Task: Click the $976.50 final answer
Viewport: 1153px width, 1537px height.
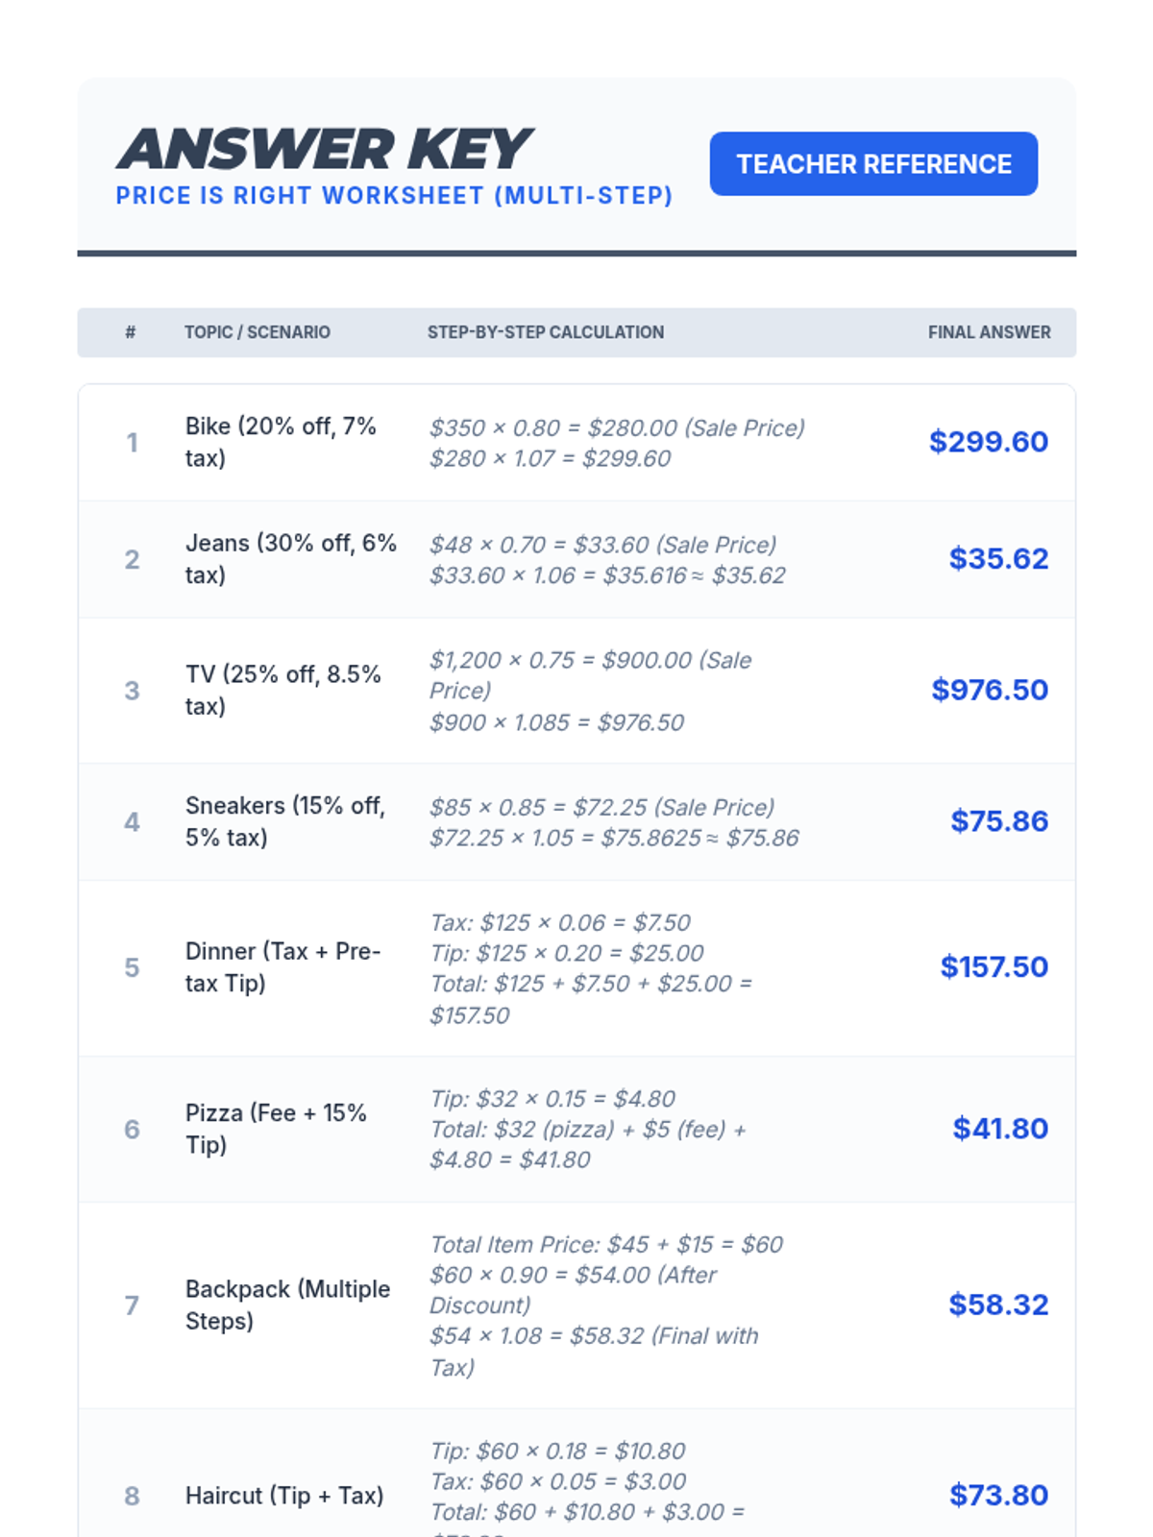Action: tap(989, 690)
